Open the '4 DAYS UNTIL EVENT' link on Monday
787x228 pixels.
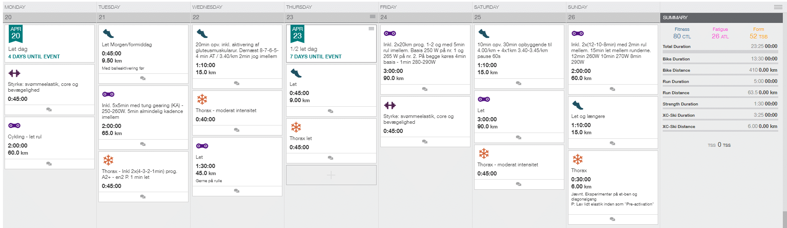tap(34, 57)
